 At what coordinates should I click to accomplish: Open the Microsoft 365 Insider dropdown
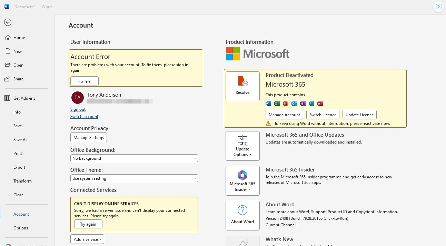[x=242, y=181]
